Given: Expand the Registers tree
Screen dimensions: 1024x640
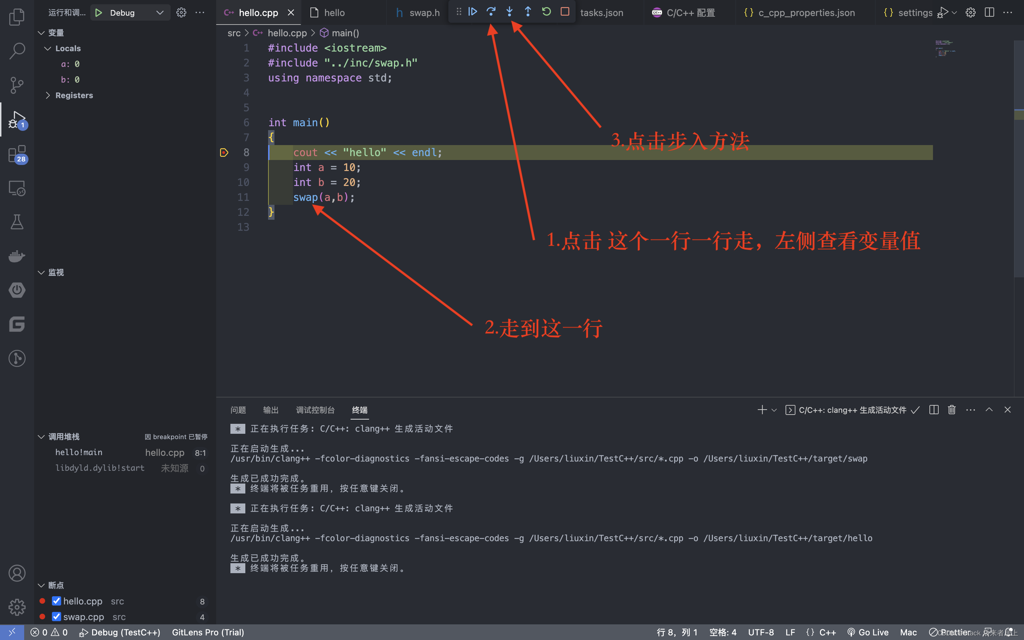Looking at the screenshot, I should pyautogui.click(x=48, y=95).
